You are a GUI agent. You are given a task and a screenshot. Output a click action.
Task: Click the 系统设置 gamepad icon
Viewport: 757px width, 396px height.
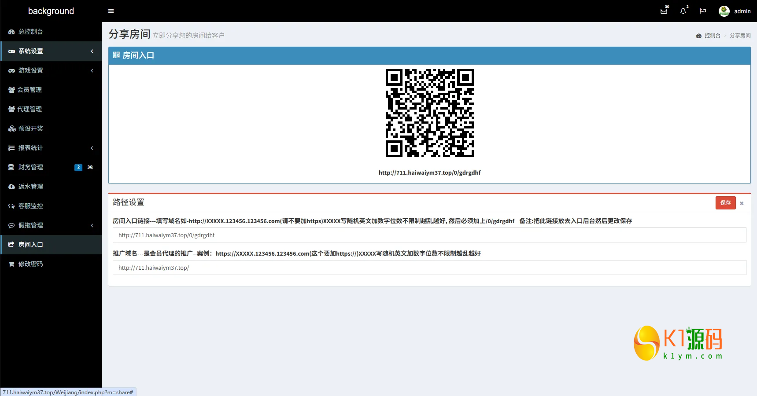pos(11,51)
